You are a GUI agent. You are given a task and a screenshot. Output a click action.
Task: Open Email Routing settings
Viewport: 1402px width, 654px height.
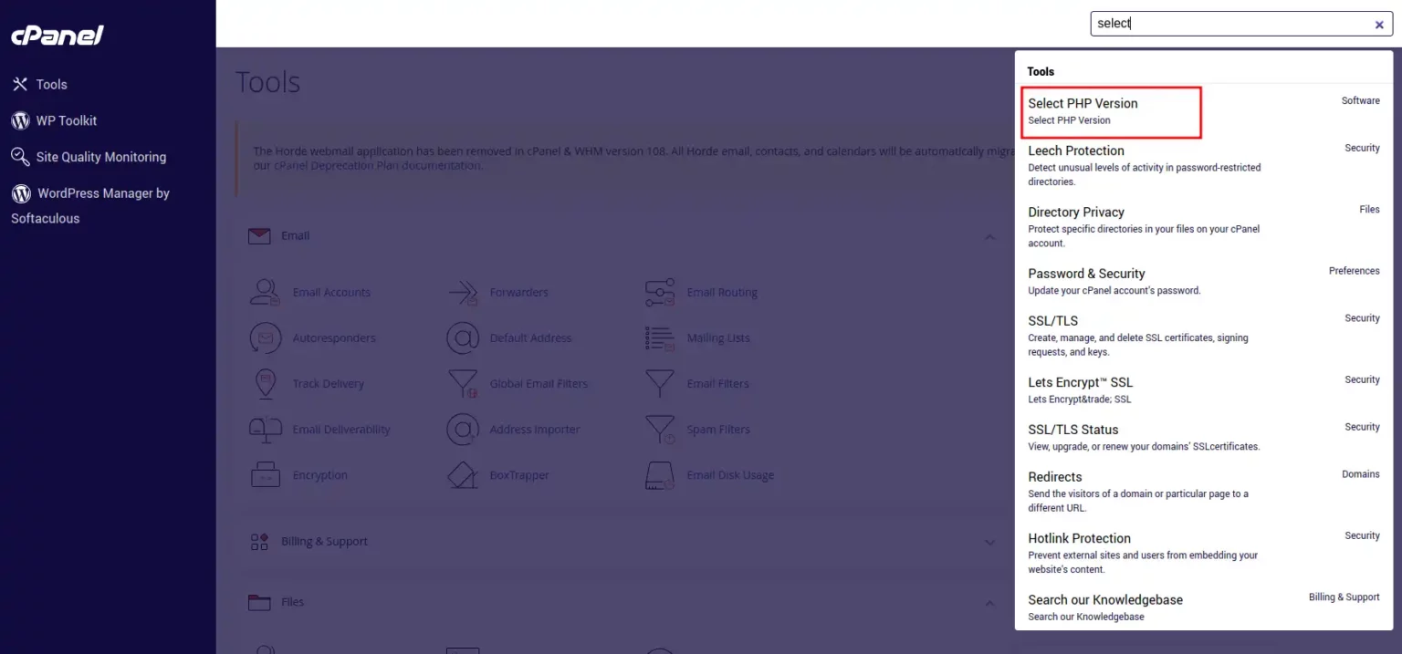tap(722, 292)
